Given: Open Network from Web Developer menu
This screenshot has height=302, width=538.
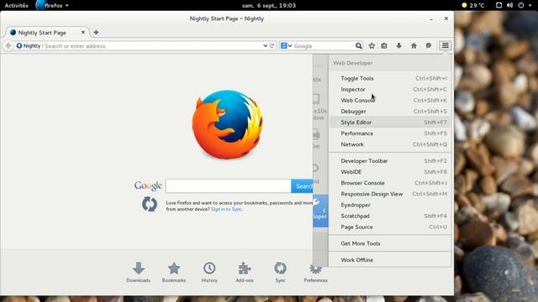Looking at the screenshot, I should (390, 144).
